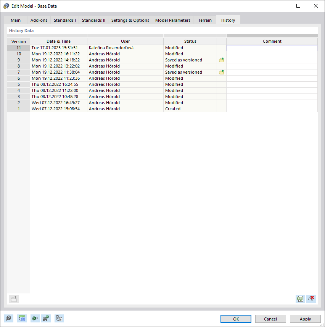Select version row number 3

click(x=19, y=97)
